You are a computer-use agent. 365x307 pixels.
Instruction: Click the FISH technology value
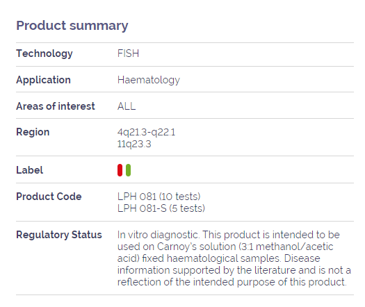tap(128, 53)
